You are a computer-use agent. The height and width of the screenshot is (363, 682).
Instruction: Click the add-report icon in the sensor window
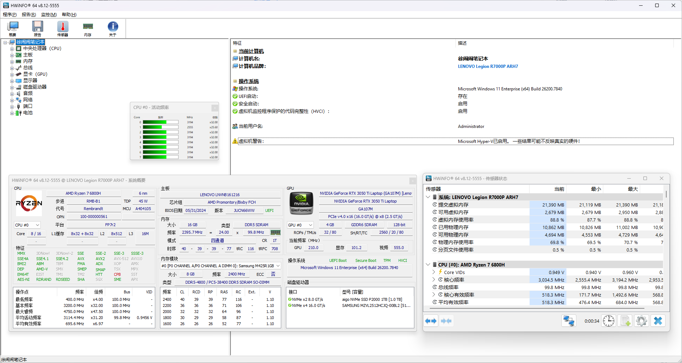click(x=625, y=320)
